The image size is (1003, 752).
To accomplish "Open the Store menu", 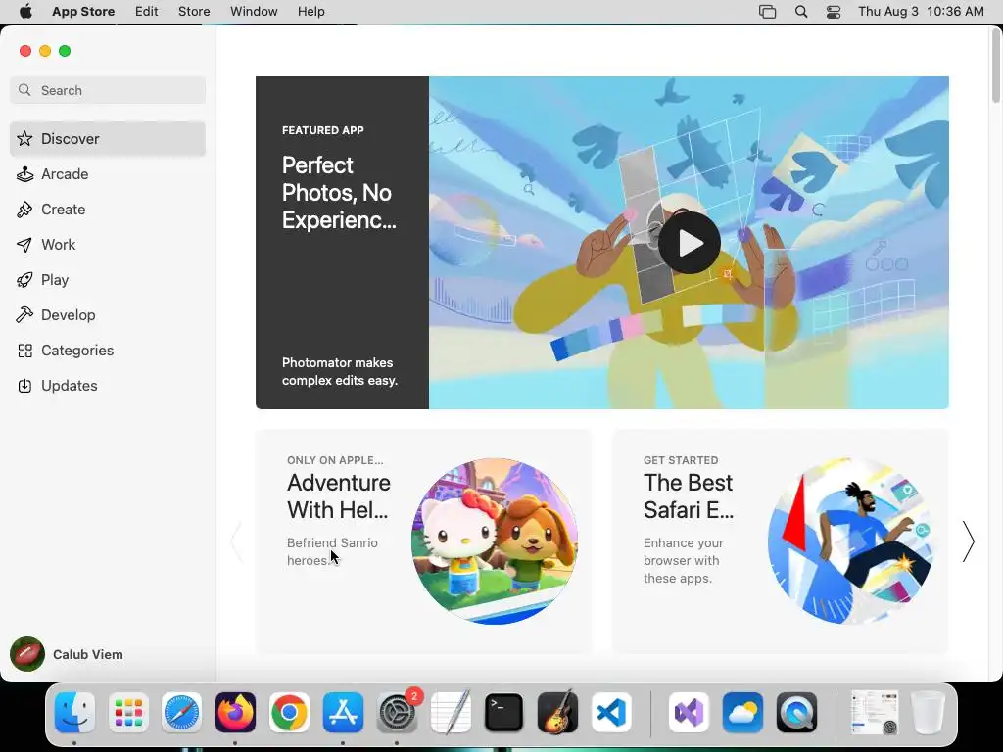I will [x=194, y=12].
